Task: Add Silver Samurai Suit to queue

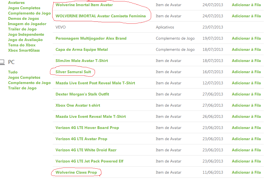Action: coord(246,72)
